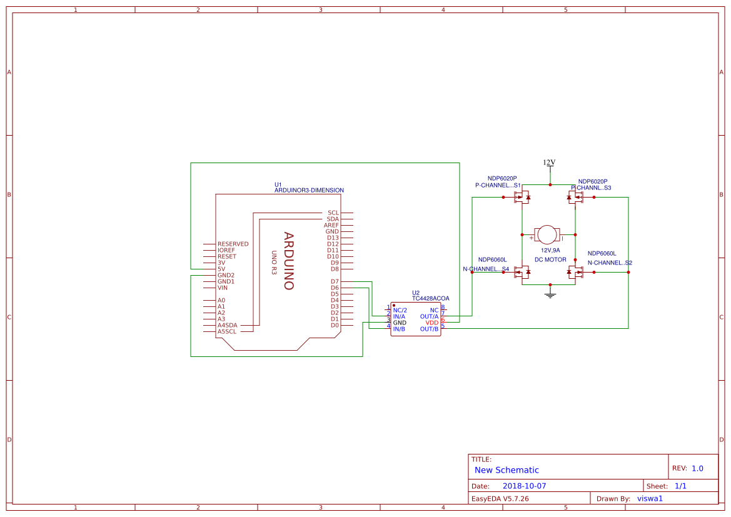Select the A0 analog pin label

coord(221,300)
